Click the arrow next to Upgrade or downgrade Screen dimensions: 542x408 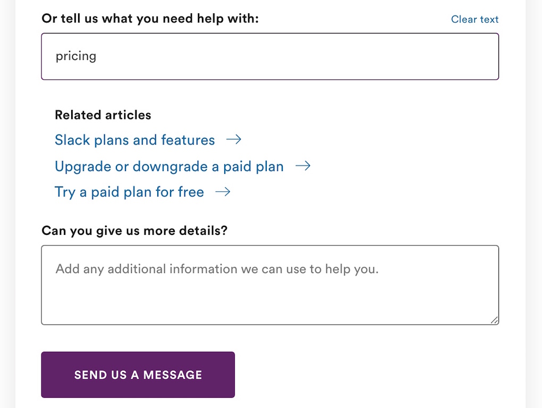pyautogui.click(x=303, y=166)
